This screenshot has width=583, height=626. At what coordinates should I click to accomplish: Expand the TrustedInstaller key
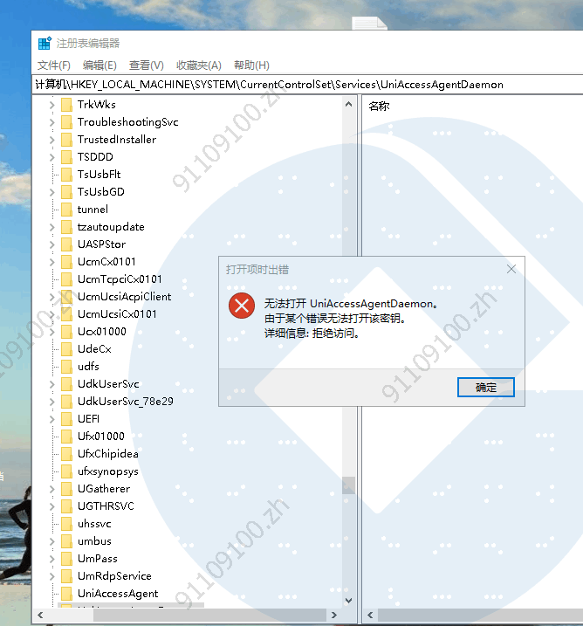click(x=51, y=140)
